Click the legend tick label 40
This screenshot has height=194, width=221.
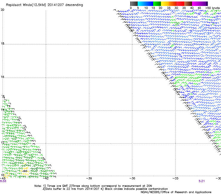click(192, 8)
